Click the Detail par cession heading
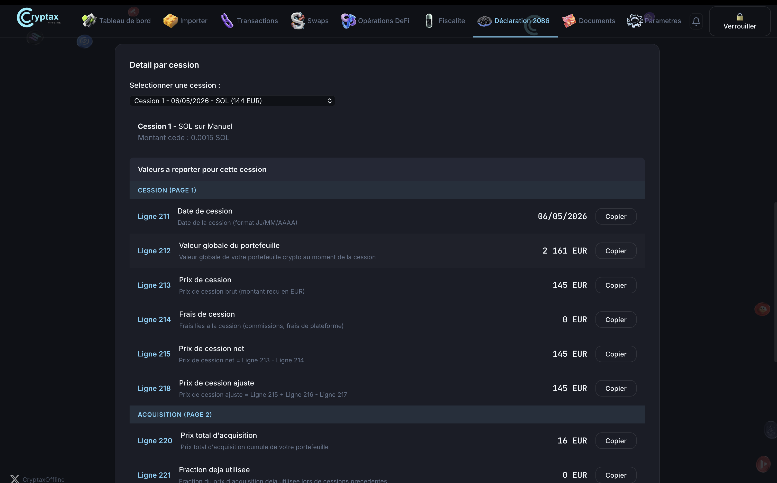 164,65
